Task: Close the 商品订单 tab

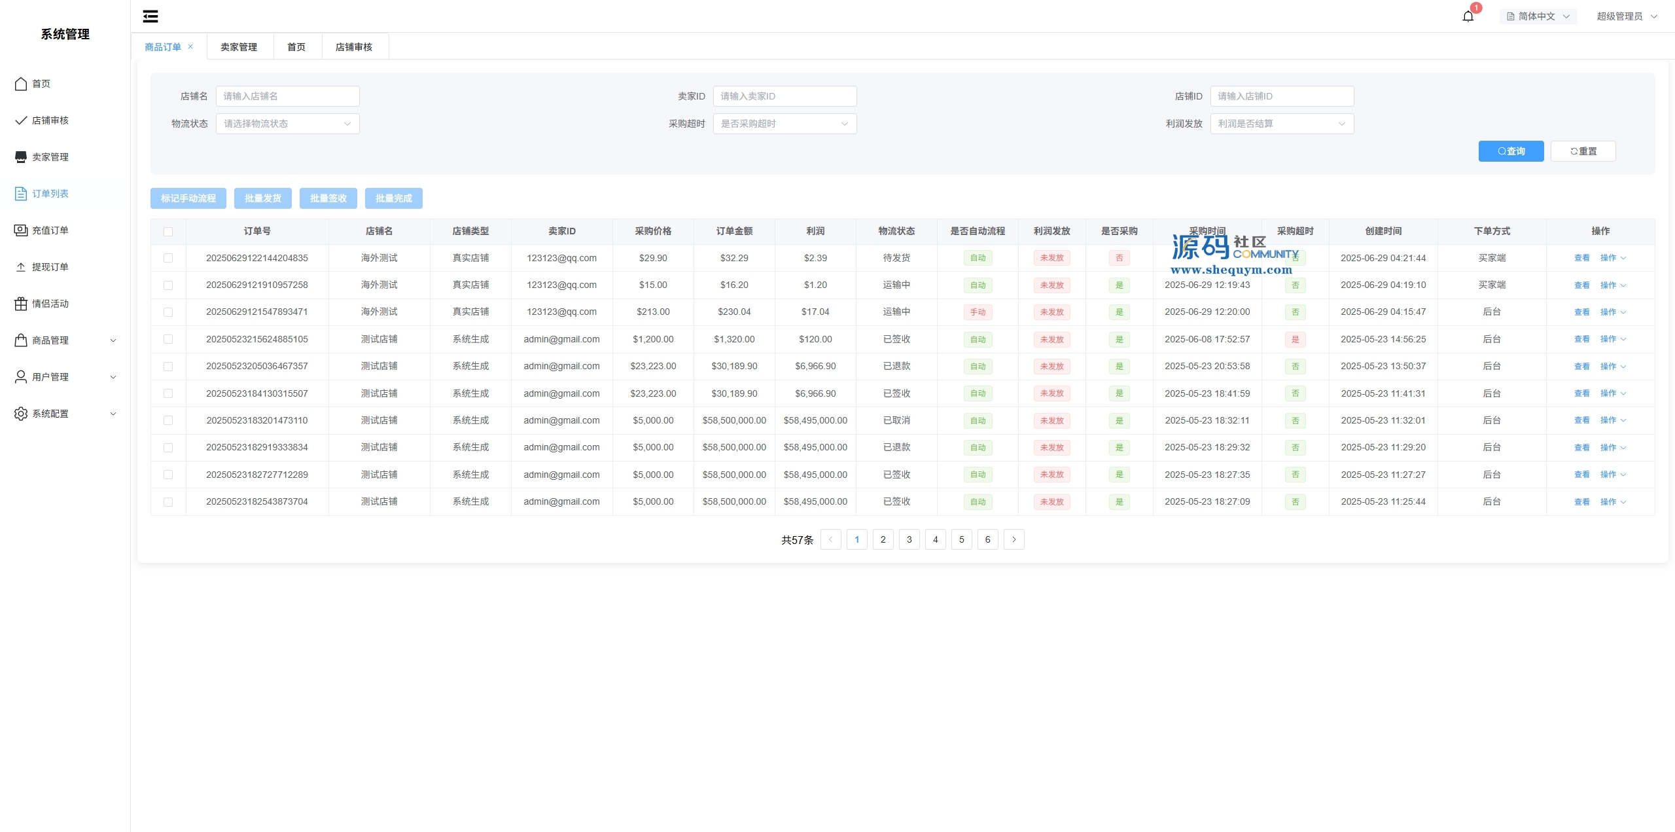Action: click(190, 46)
